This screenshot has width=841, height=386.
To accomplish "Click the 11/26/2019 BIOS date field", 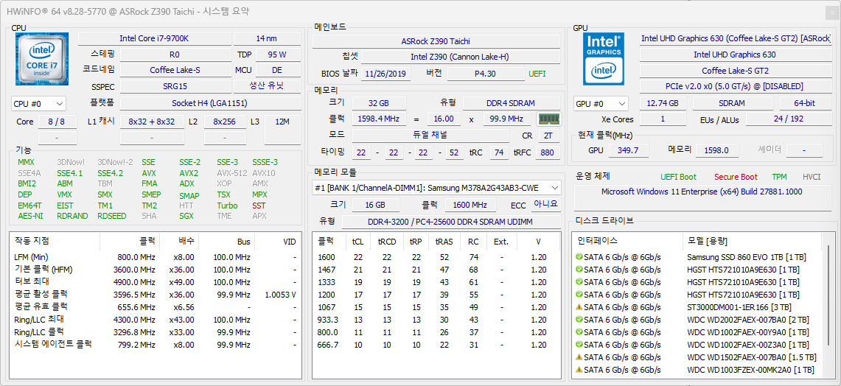I will [385, 74].
